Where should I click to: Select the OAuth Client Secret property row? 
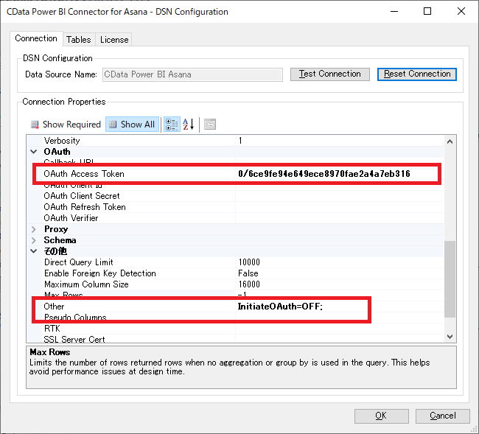[x=82, y=196]
